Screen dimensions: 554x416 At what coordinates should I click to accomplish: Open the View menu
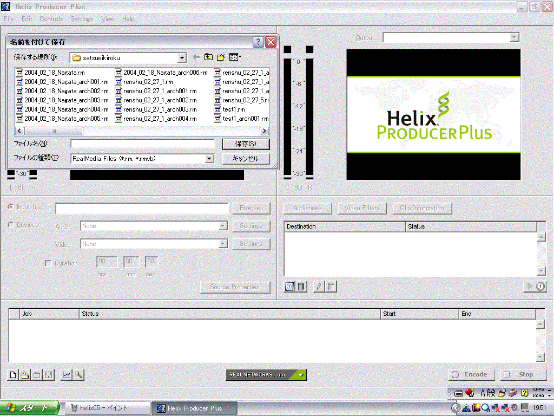[108, 19]
